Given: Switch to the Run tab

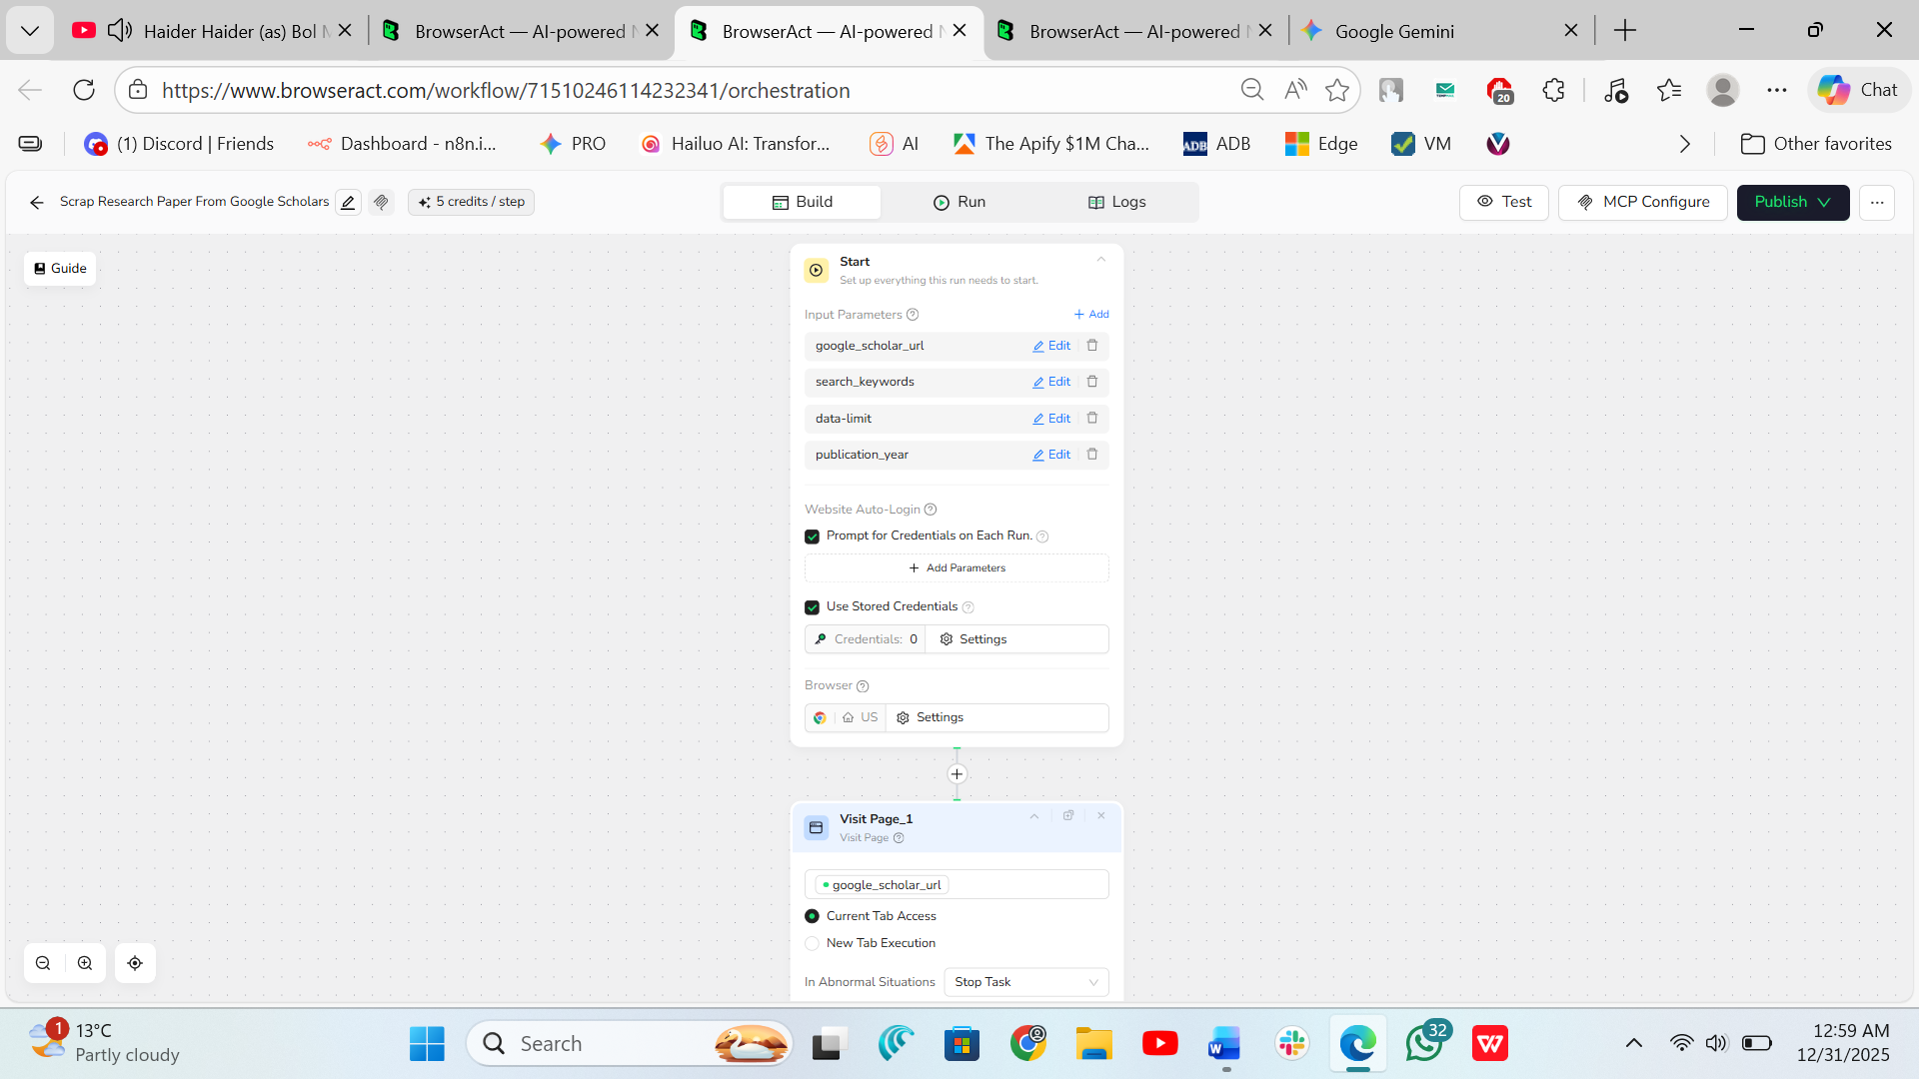Looking at the screenshot, I should pyautogui.click(x=959, y=202).
